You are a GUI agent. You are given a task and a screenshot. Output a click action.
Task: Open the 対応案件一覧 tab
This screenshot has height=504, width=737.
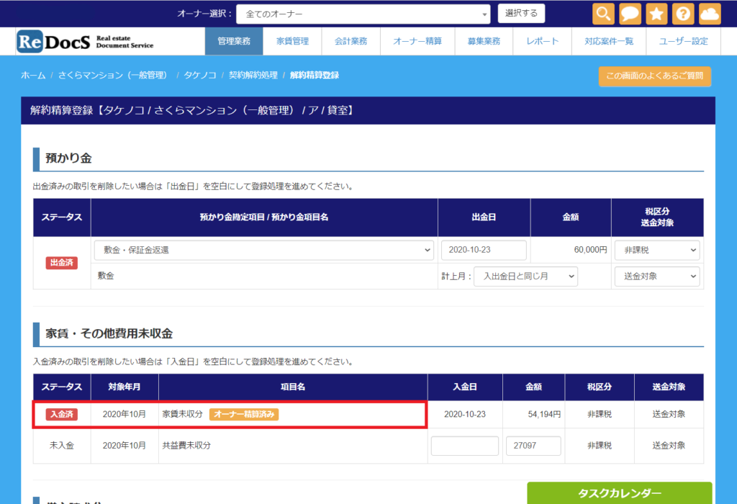tap(609, 41)
